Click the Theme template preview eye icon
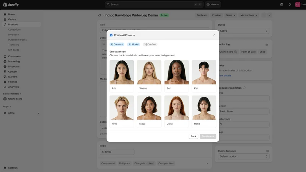 tap(267, 151)
